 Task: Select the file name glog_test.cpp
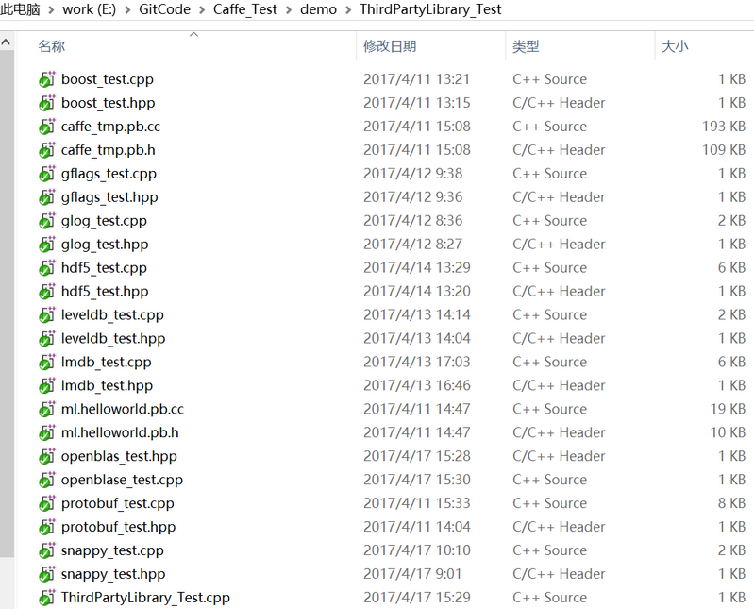[104, 221]
